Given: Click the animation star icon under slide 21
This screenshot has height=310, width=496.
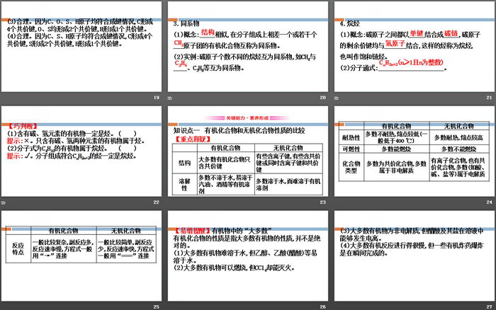Looking at the screenshot, I should (x=337, y=98).
